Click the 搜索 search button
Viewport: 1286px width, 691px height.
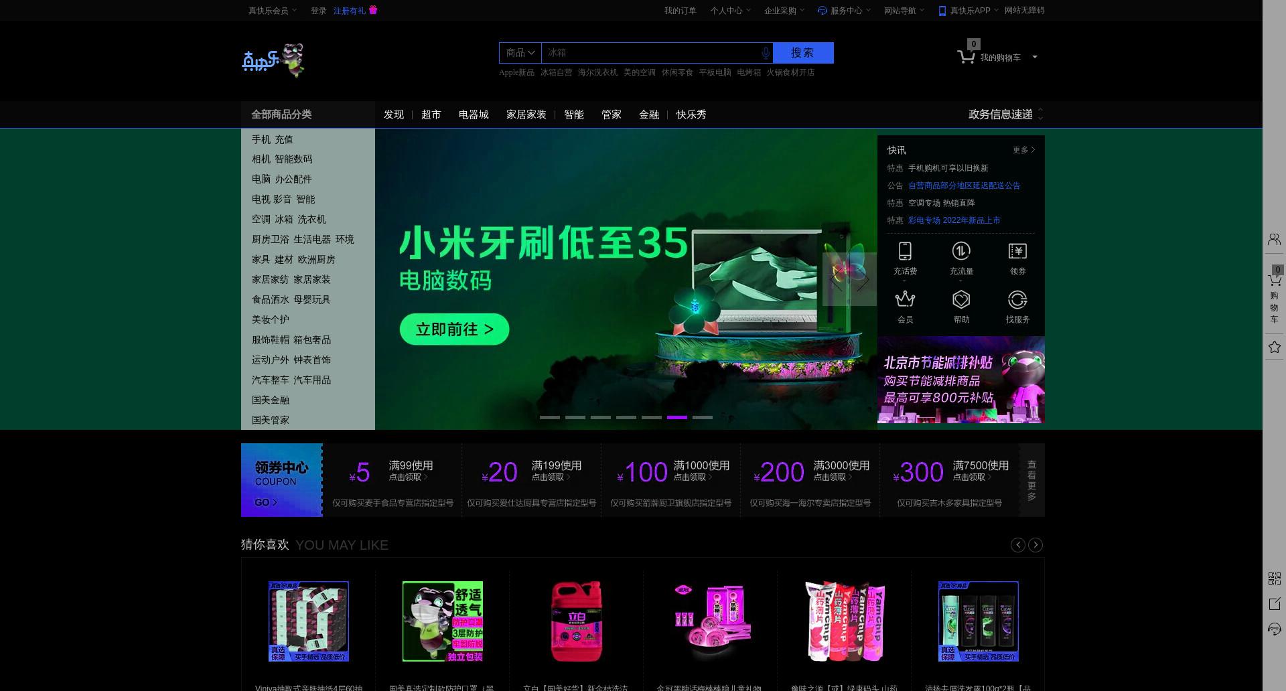pyautogui.click(x=803, y=53)
